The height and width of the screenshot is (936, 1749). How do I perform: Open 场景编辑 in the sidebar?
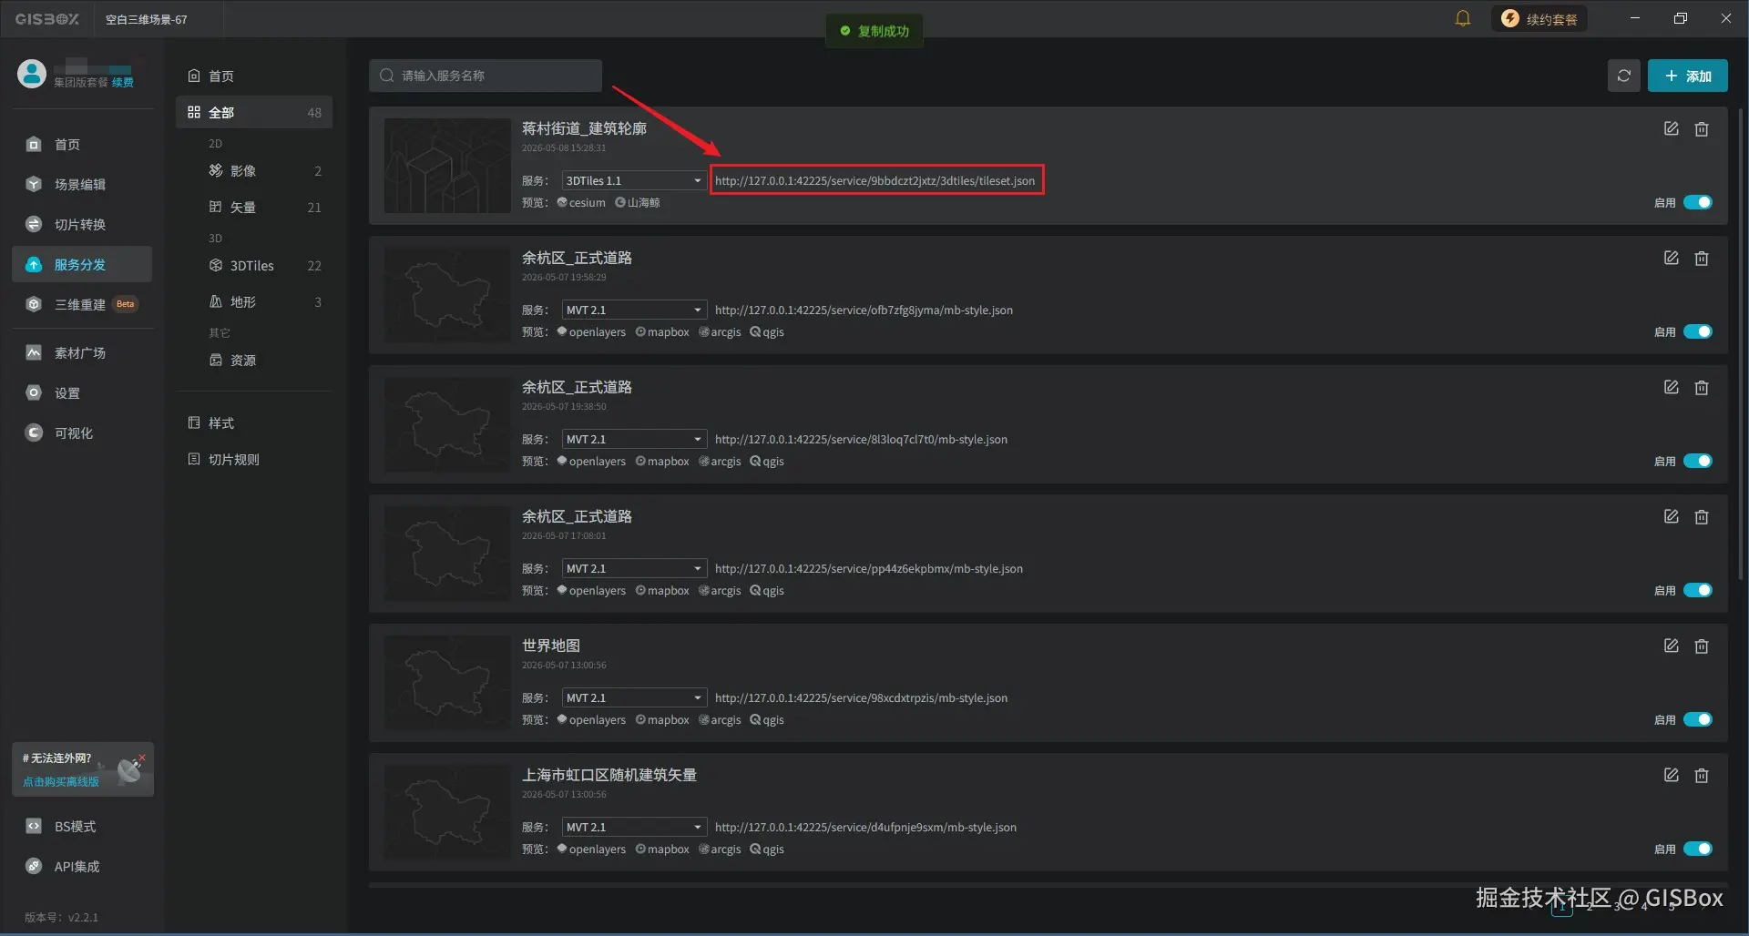[x=82, y=184]
